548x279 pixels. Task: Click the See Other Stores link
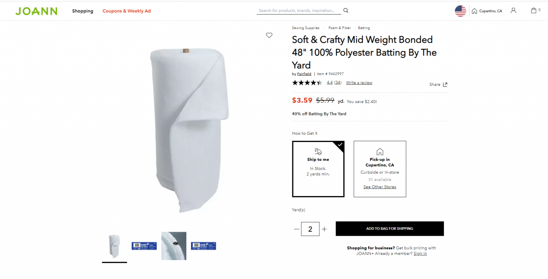click(380, 187)
